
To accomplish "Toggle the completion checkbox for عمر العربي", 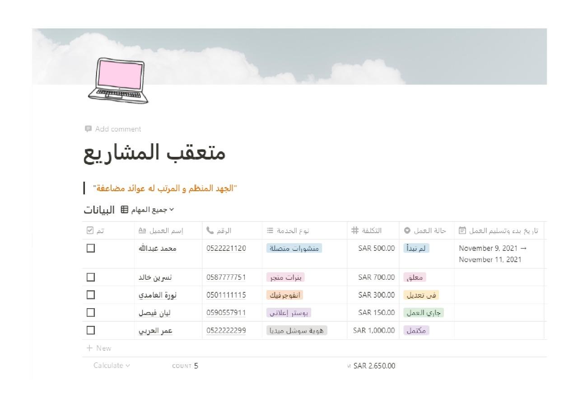I will tap(90, 330).
